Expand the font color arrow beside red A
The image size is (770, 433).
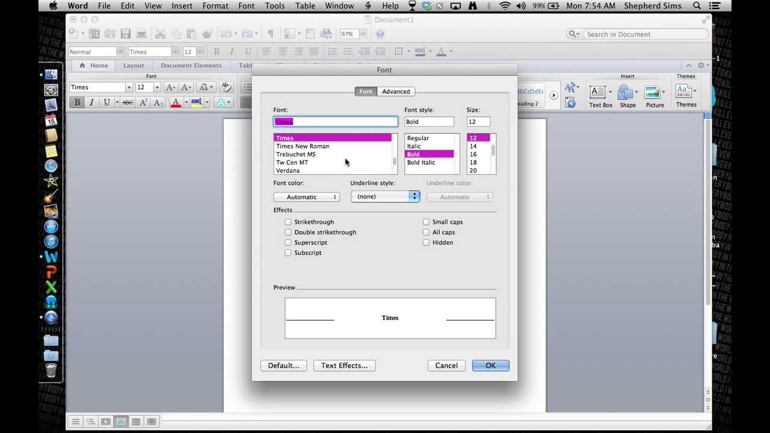click(x=186, y=103)
